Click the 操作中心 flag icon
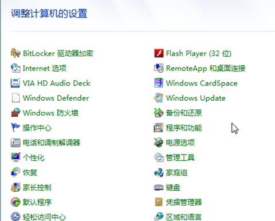This screenshot has width=275, height=221. (15, 128)
